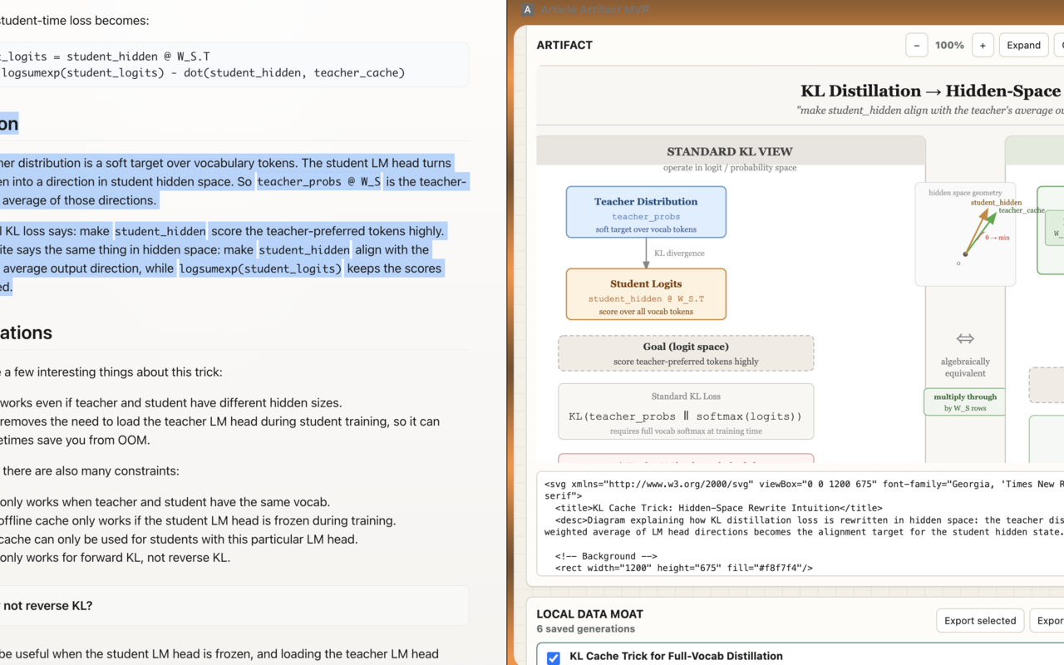Click the inline teacher_probs @ W_S code

tap(319, 182)
